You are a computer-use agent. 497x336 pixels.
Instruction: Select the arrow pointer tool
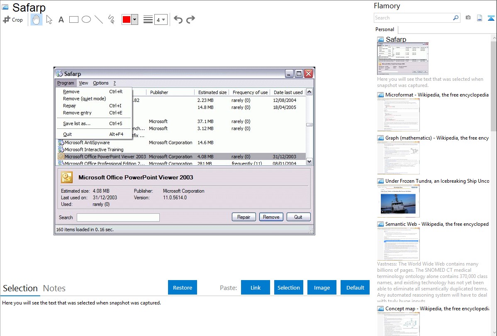(49, 19)
